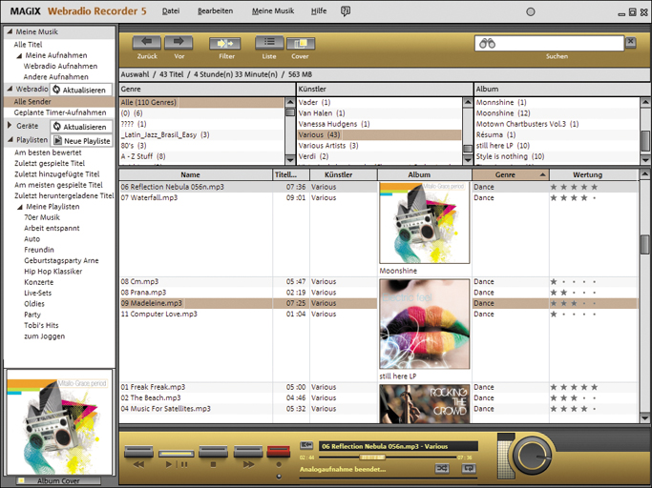652x488 pixels.
Task: Open the Bearbeiten menu
Action: pos(215,11)
